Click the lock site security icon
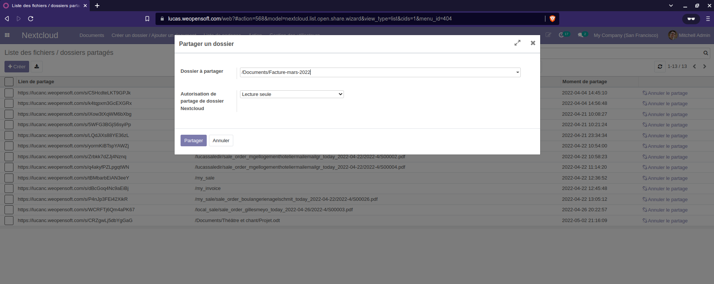This screenshot has width=714, height=284. 162,19
